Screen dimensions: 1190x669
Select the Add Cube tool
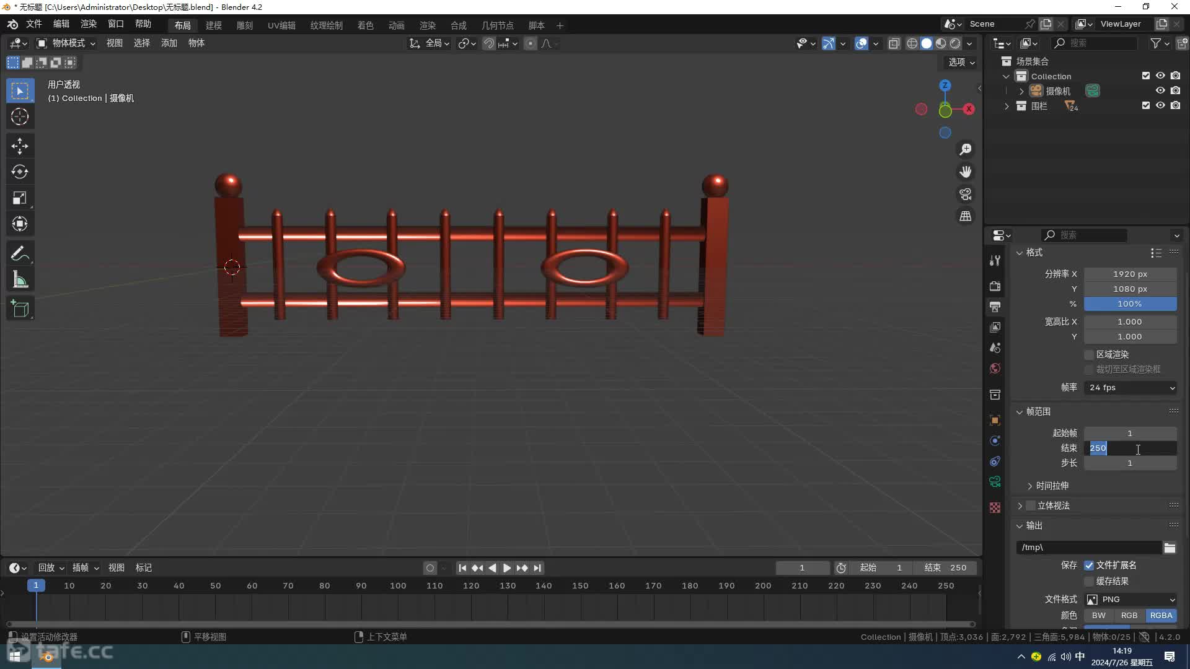20,309
